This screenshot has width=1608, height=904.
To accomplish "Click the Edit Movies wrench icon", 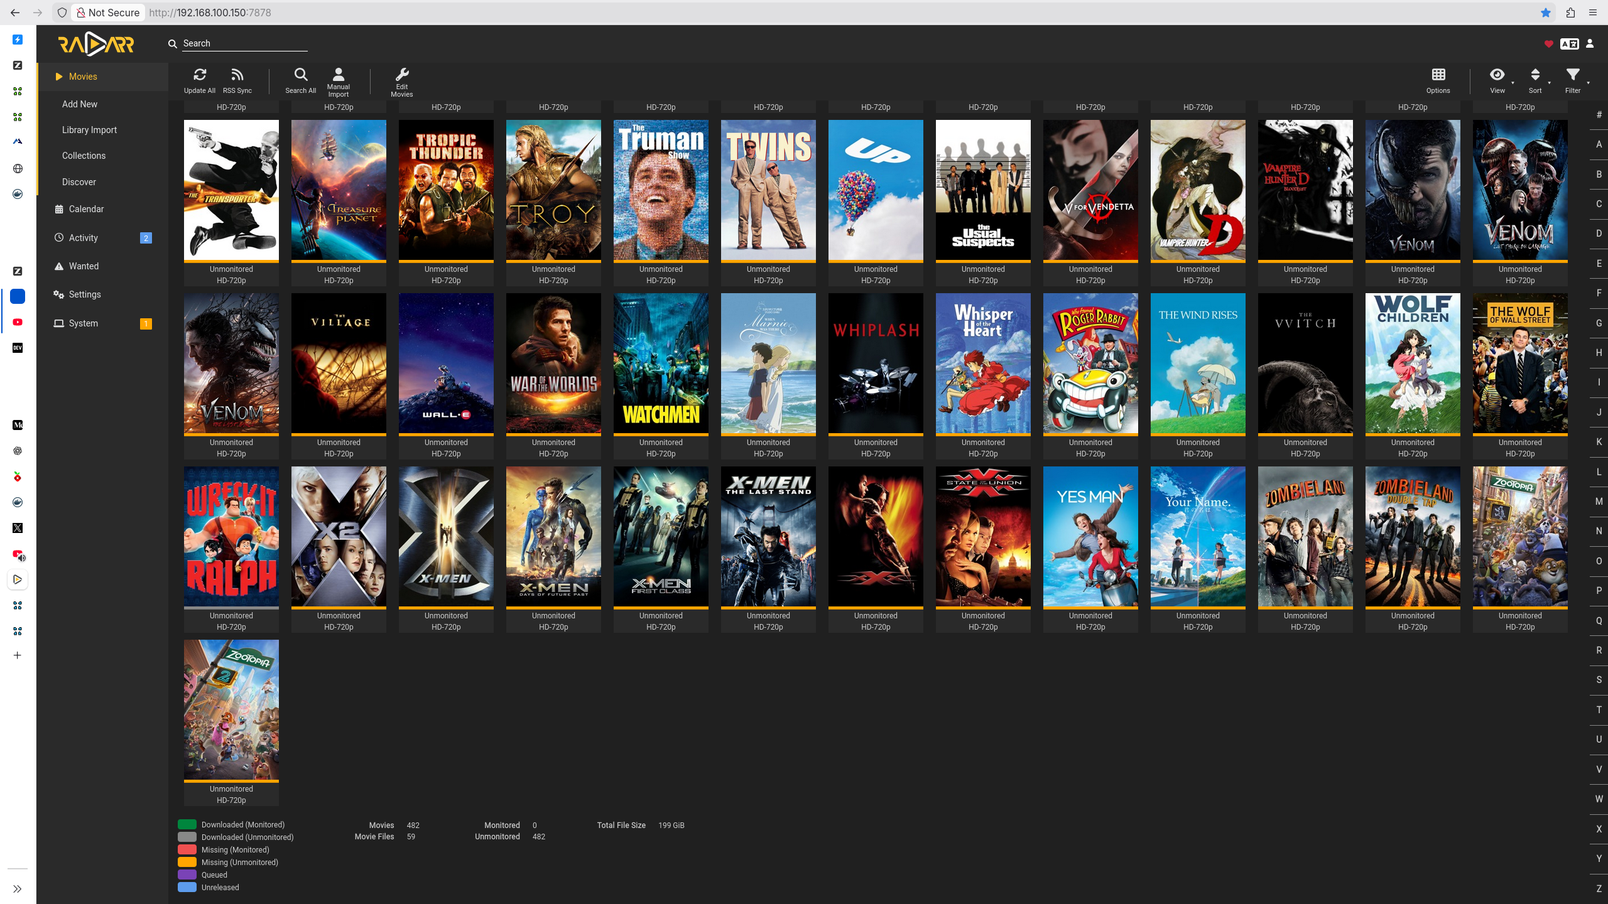I will (402, 75).
